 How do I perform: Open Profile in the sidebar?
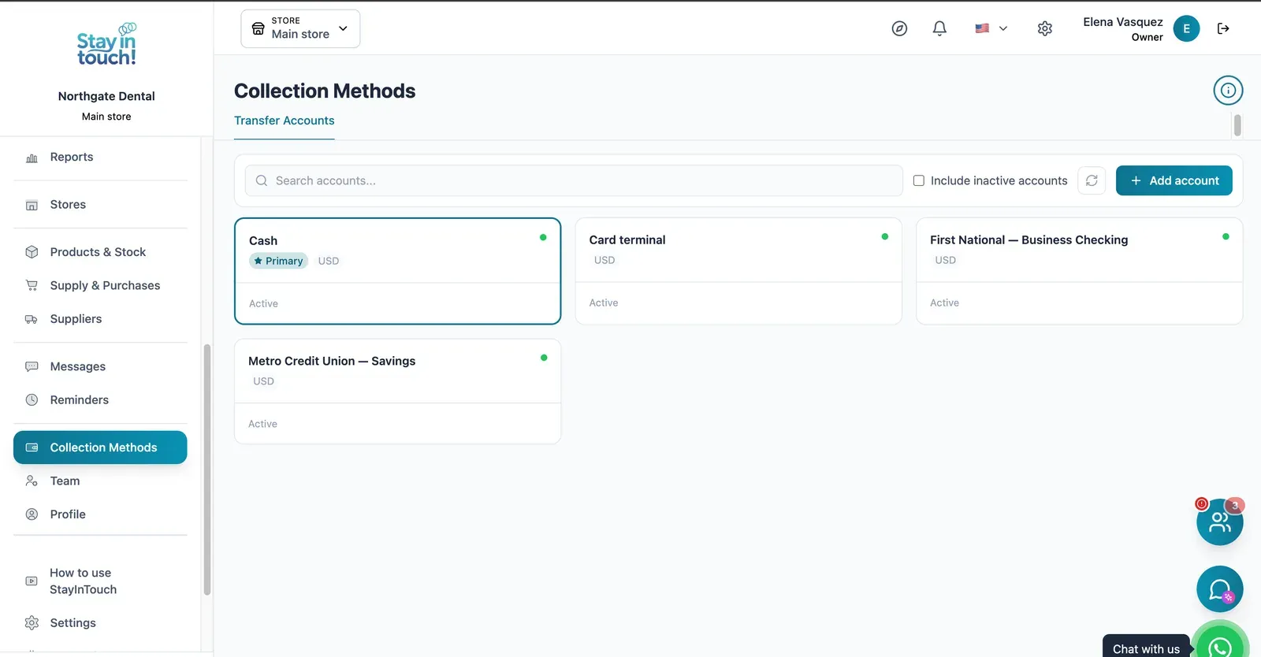click(100, 514)
